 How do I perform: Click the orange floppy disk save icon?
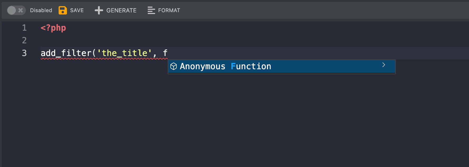tap(63, 10)
